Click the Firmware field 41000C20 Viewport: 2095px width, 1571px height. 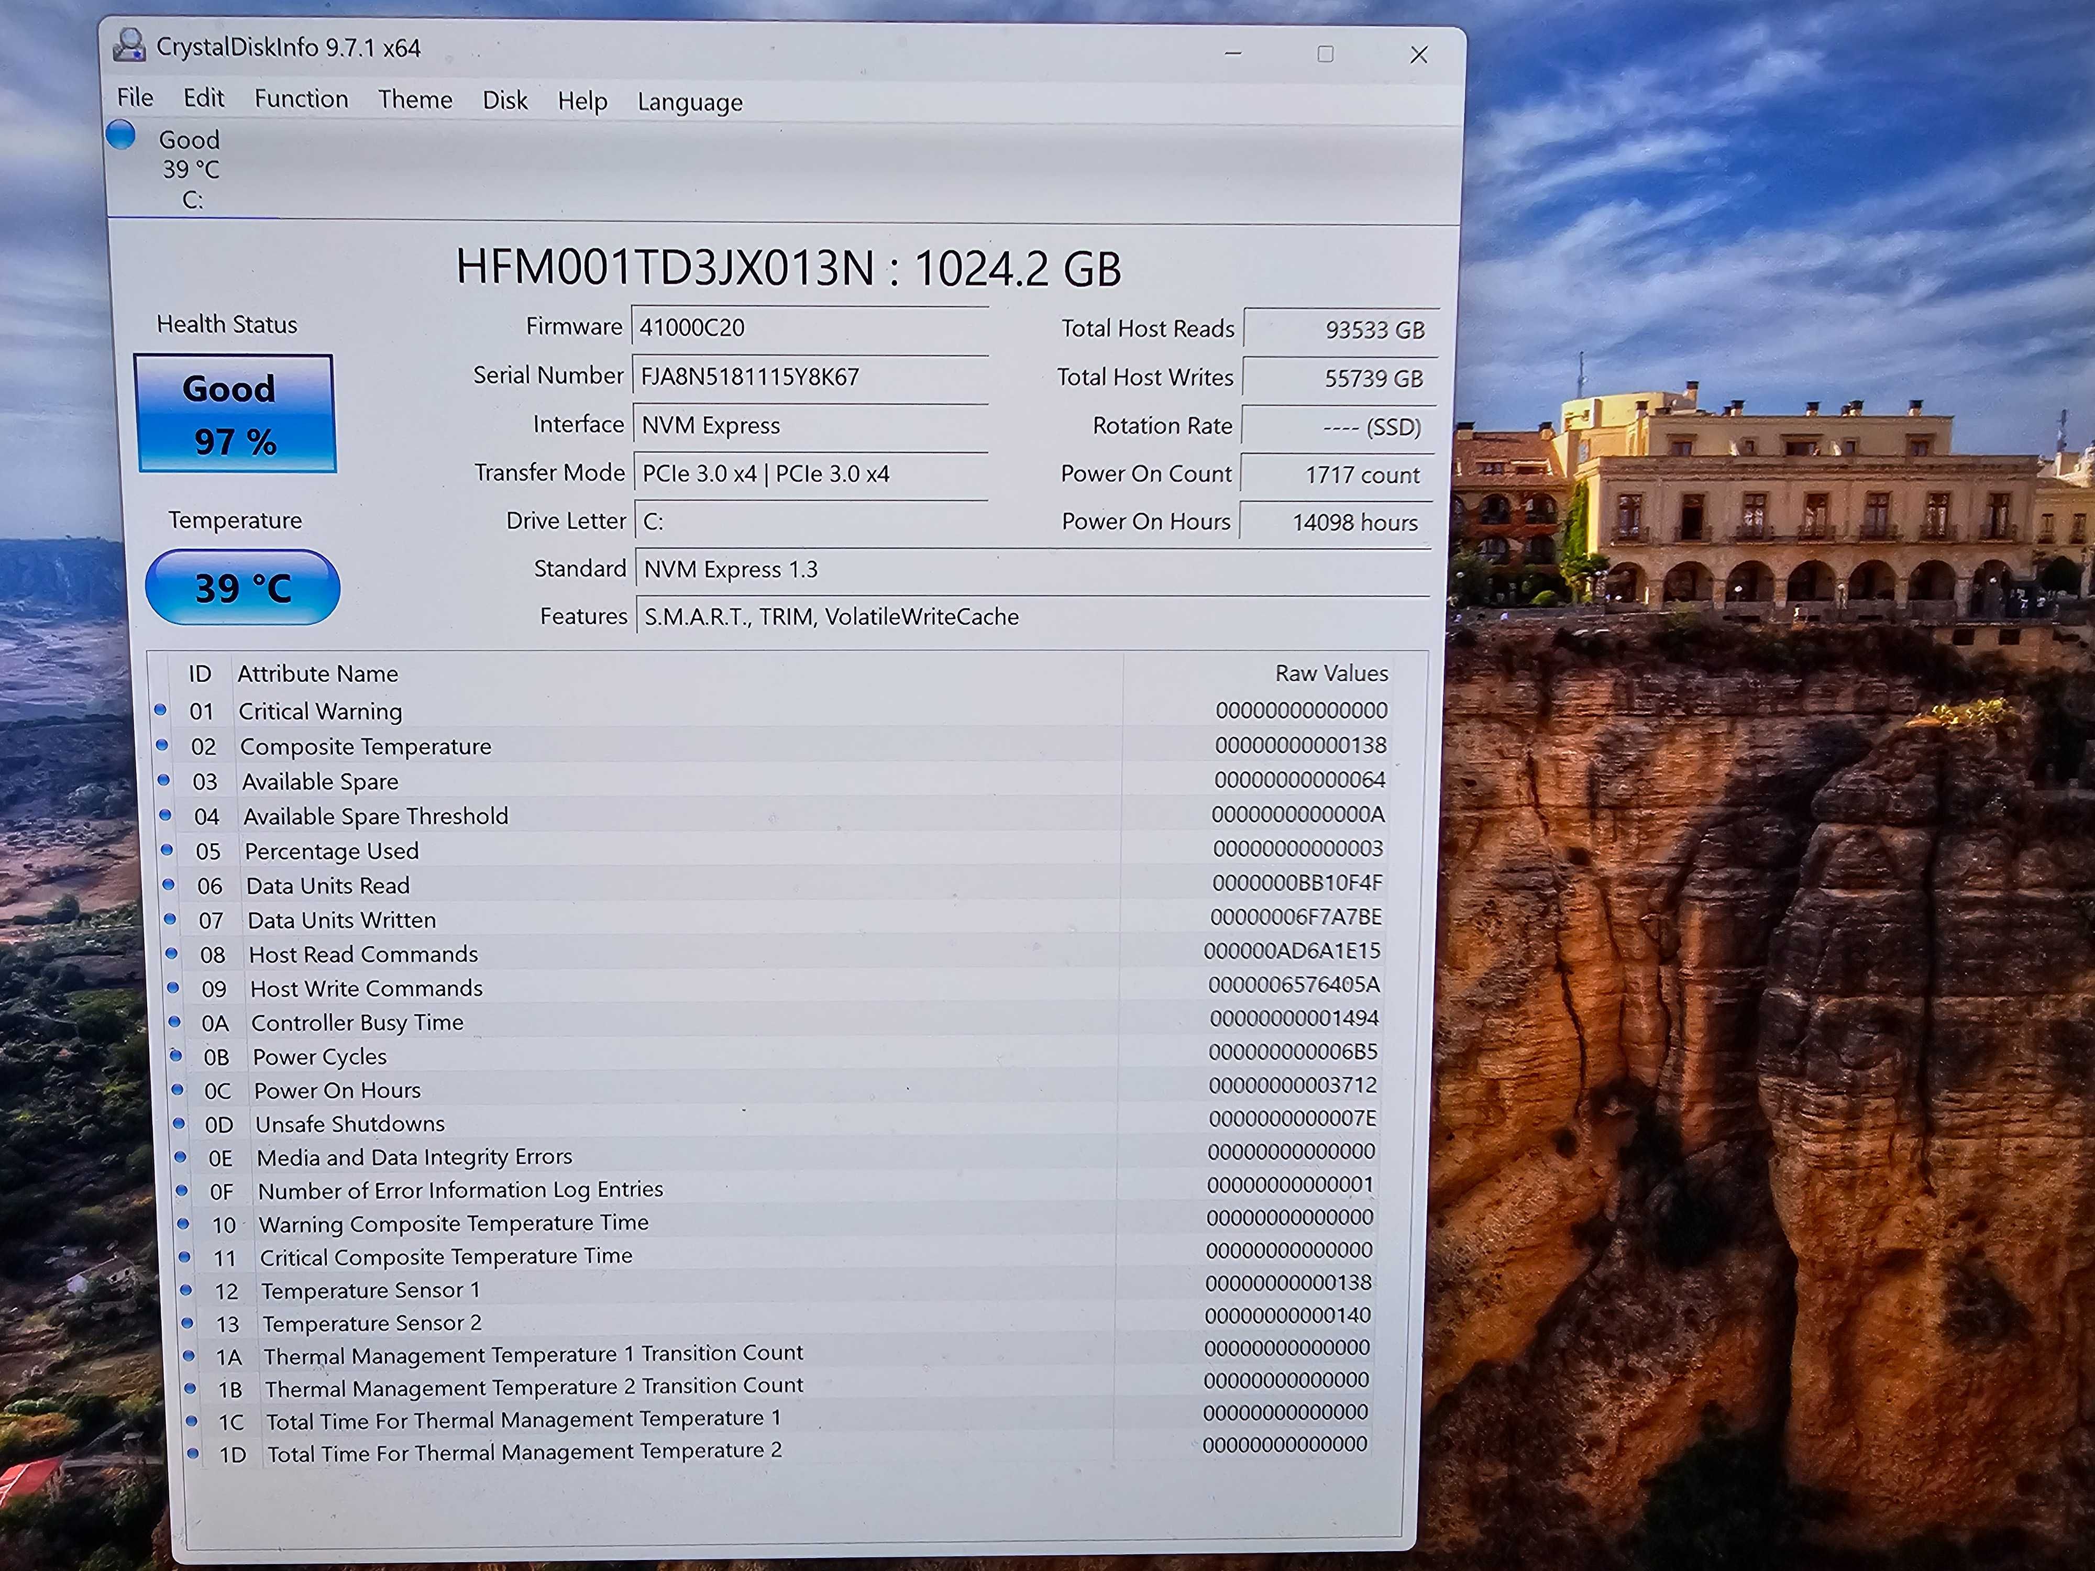[810, 328]
